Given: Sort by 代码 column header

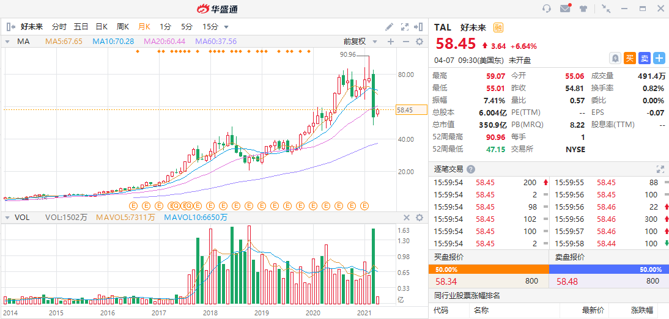Looking at the screenshot, I should coord(441,310).
